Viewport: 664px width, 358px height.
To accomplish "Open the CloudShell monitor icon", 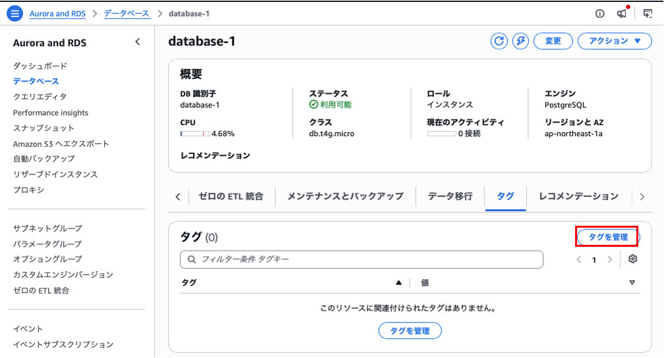I will 648,14.
